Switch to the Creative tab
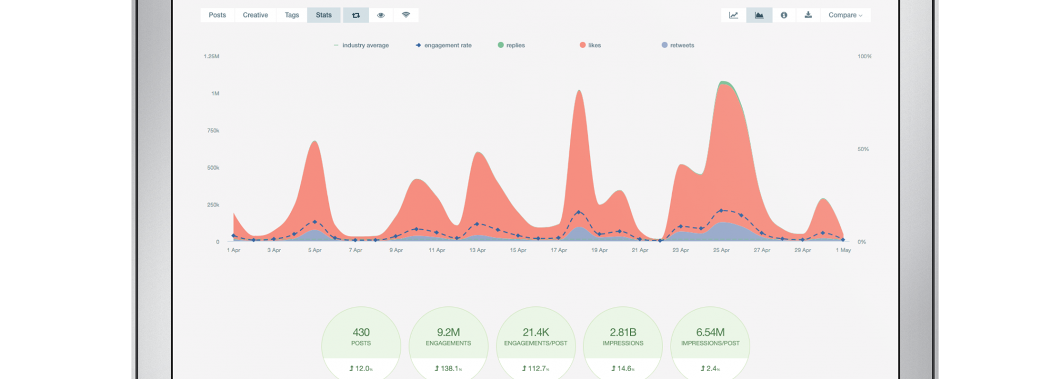This screenshot has width=1061, height=379. 255,15
